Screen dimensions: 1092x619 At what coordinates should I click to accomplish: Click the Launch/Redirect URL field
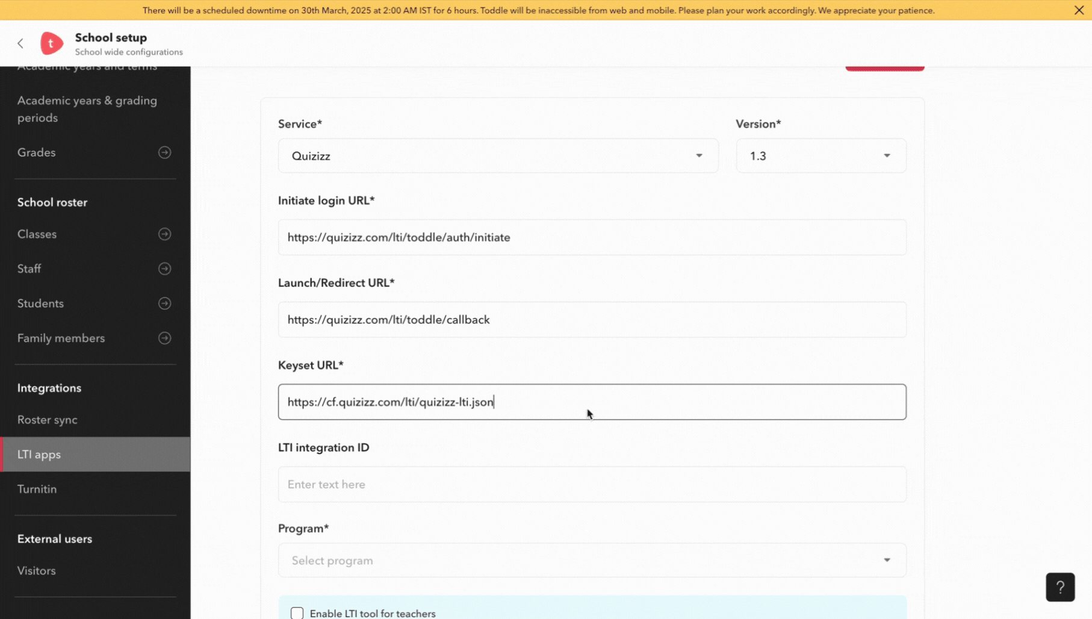click(592, 320)
